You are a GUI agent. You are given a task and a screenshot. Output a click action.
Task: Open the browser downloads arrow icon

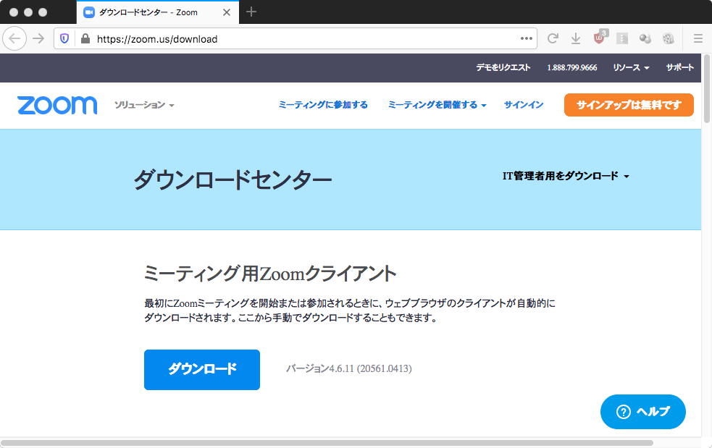[576, 38]
